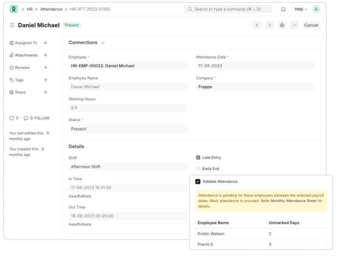Add an attachment using plus icon
This screenshot has width=340, height=257.
click(46, 55)
